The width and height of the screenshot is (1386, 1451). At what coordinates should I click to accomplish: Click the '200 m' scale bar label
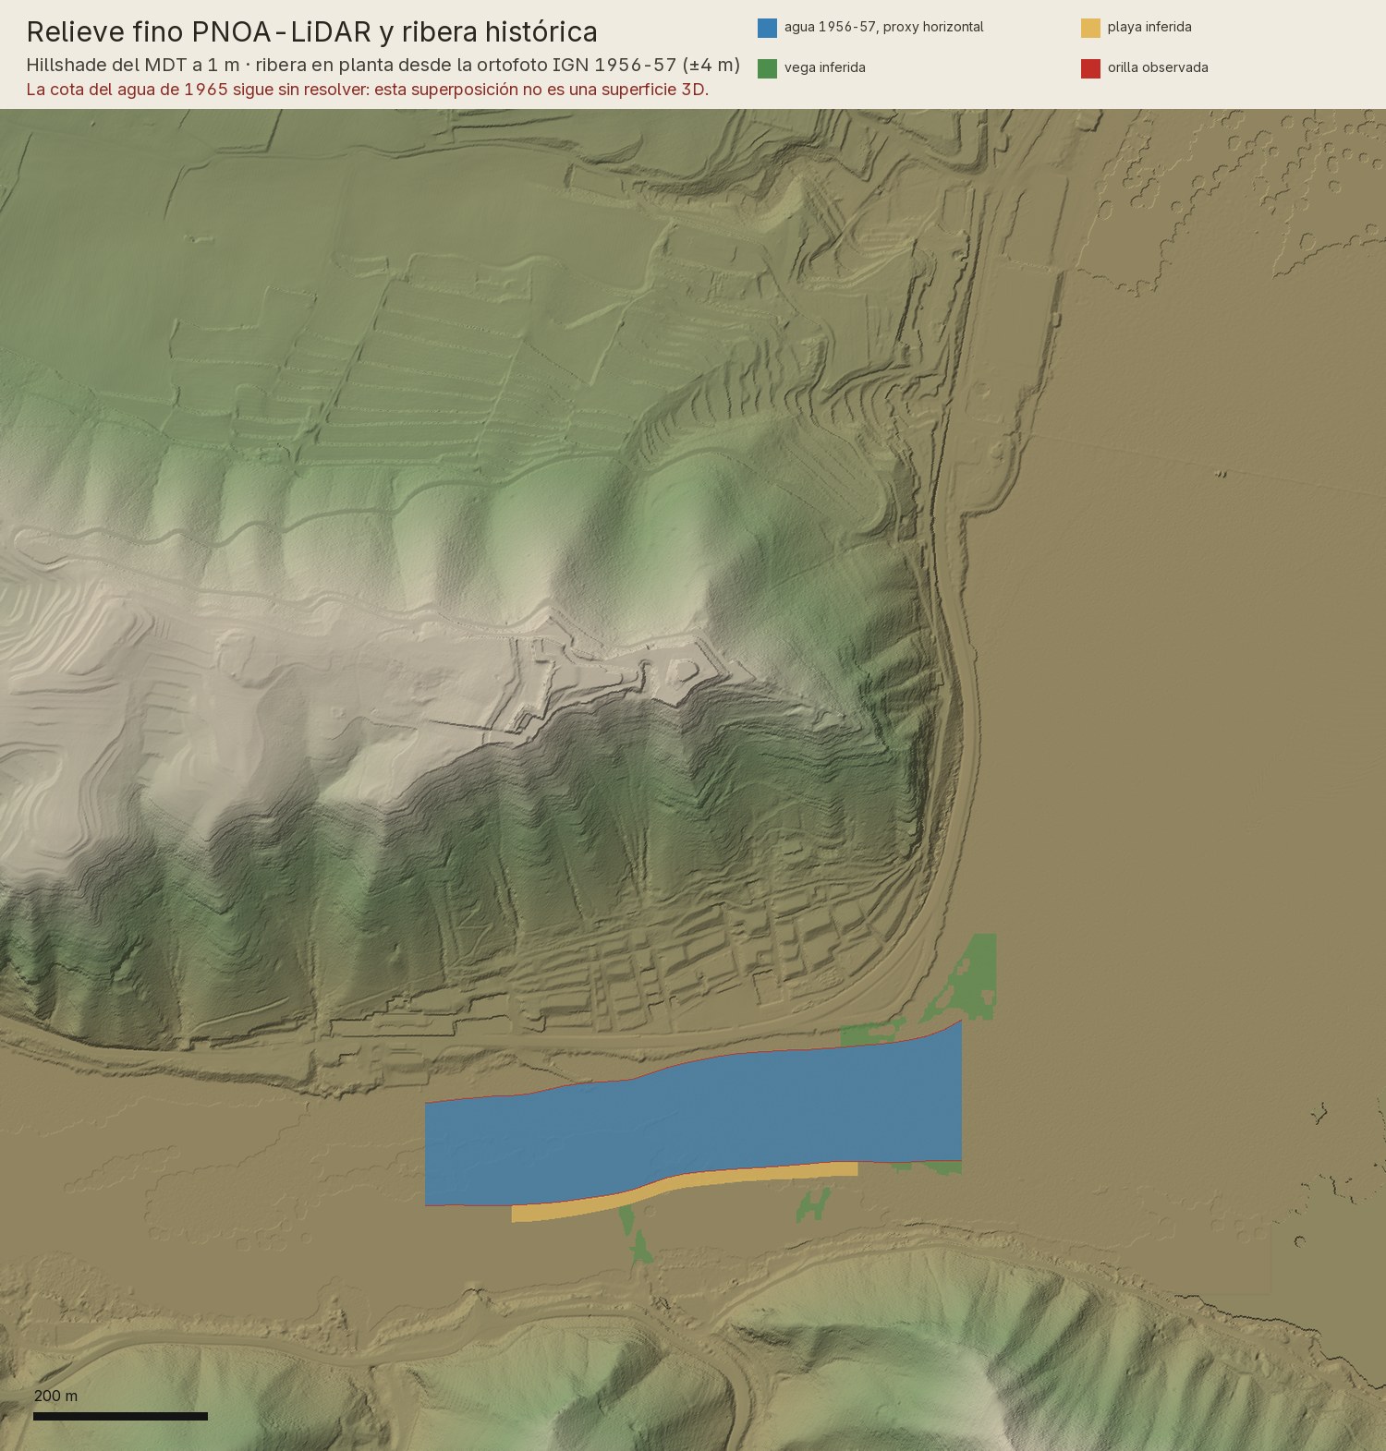tap(55, 1396)
